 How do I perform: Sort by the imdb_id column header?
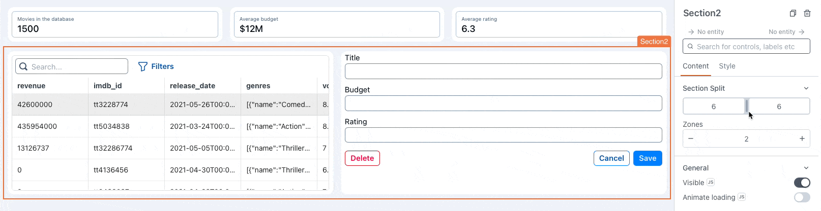click(107, 86)
